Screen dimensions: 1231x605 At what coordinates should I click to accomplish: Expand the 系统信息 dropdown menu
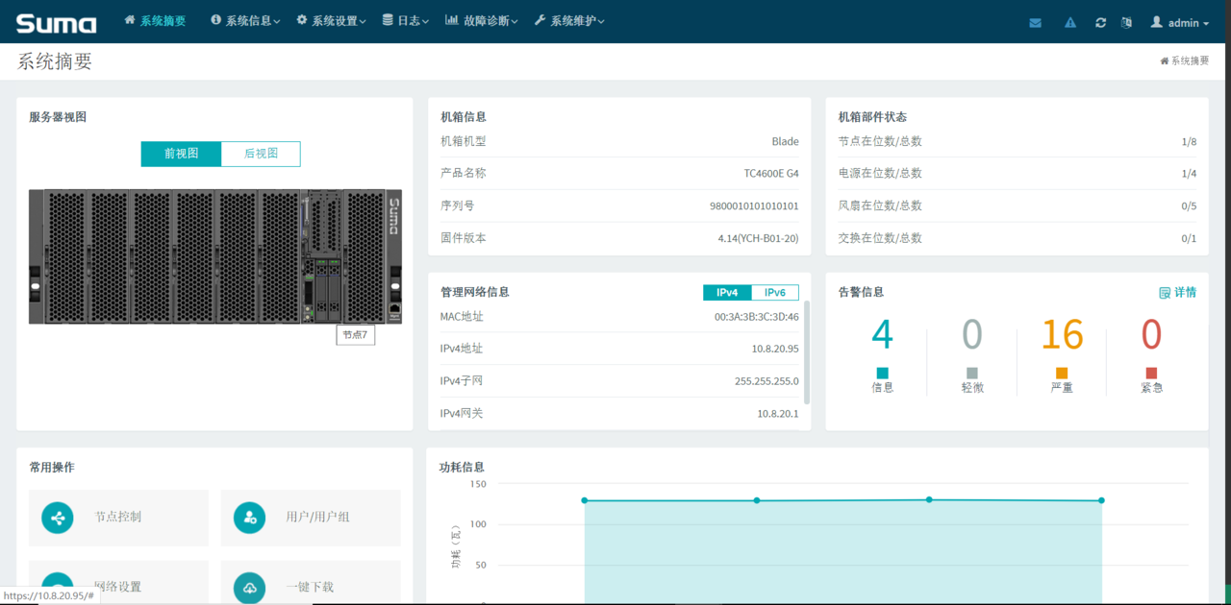(x=245, y=21)
